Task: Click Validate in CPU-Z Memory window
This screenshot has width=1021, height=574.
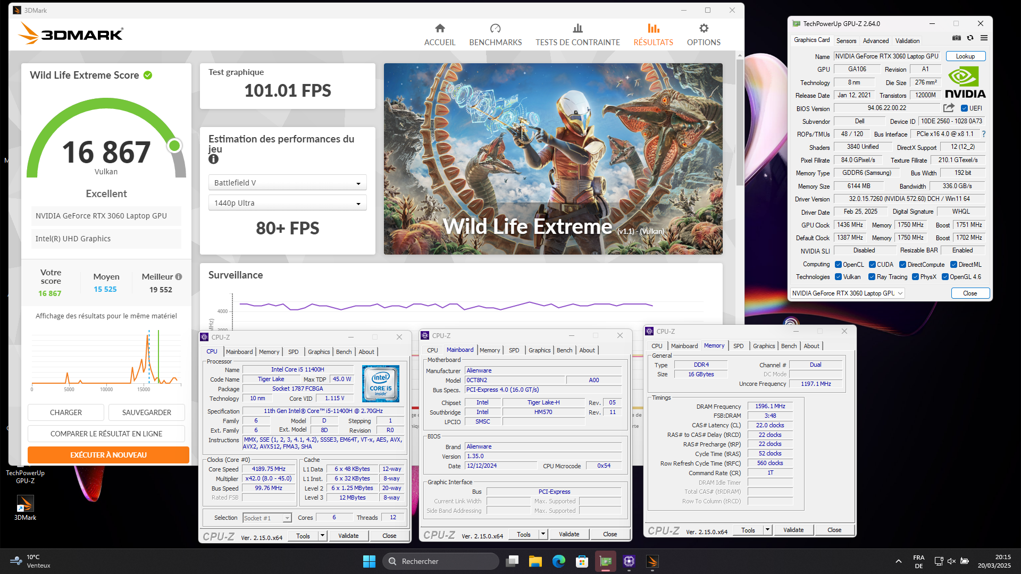Action: coord(793,530)
